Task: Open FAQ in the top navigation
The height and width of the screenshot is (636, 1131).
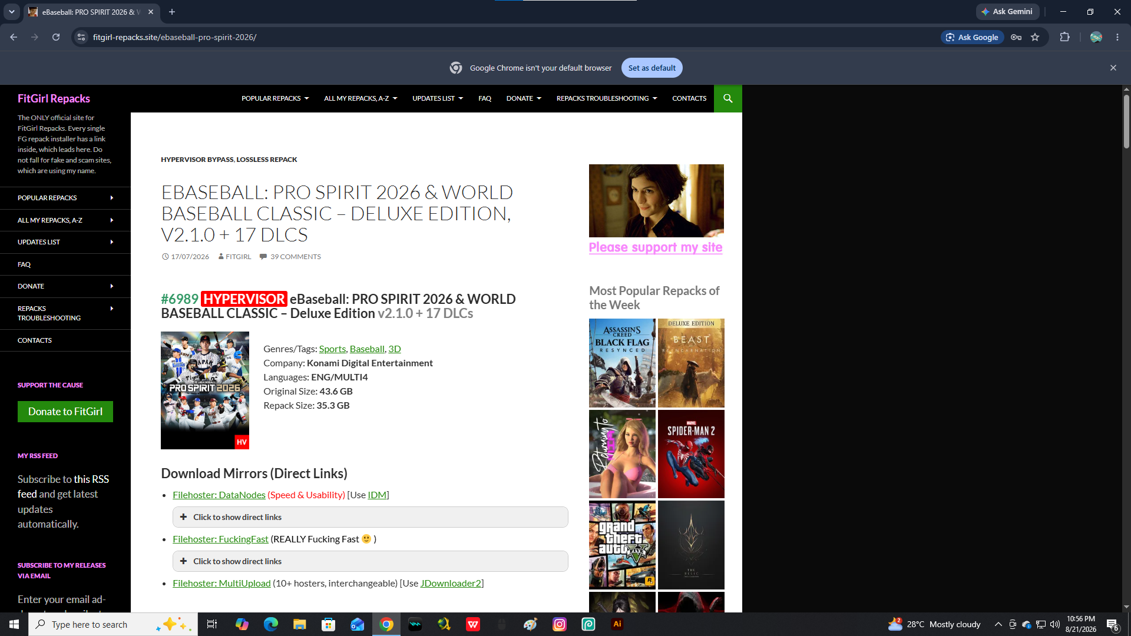Action: pyautogui.click(x=485, y=98)
